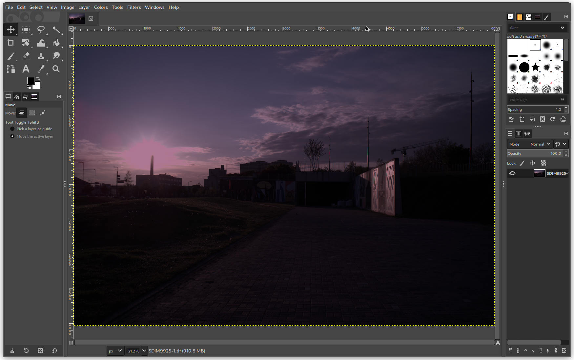Choose the Crop tool
Screen dimensions: 574x360
pyautogui.click(x=11, y=43)
